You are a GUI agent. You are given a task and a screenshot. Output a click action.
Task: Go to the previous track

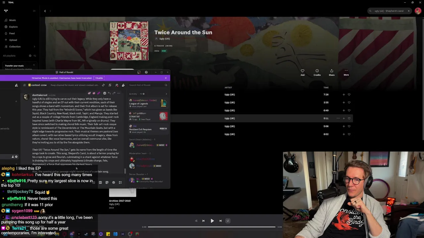click(203, 221)
